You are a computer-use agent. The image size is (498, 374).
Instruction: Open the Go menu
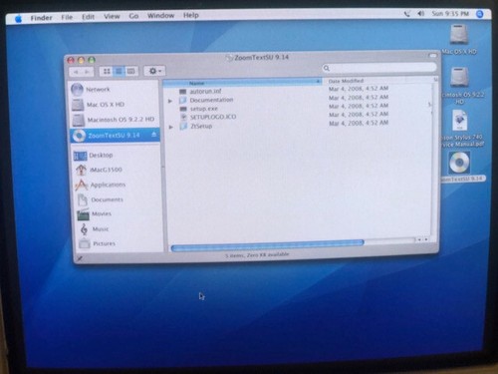coord(133,16)
